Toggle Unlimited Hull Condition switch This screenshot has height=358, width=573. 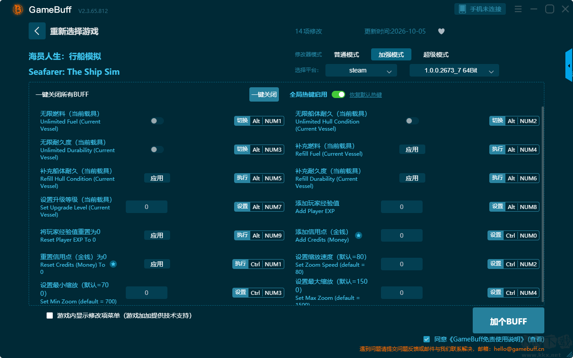412,121
